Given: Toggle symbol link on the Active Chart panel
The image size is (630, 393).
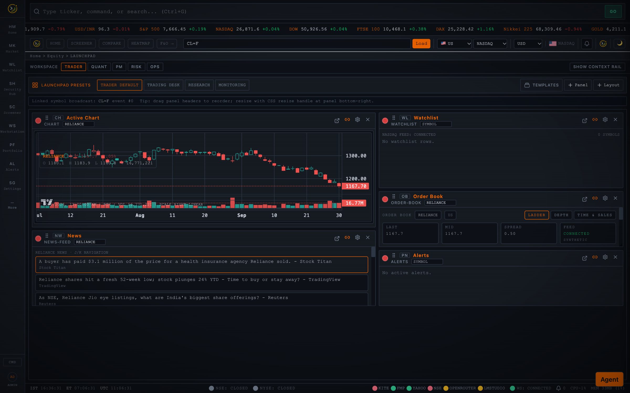Looking at the screenshot, I should pos(347,119).
